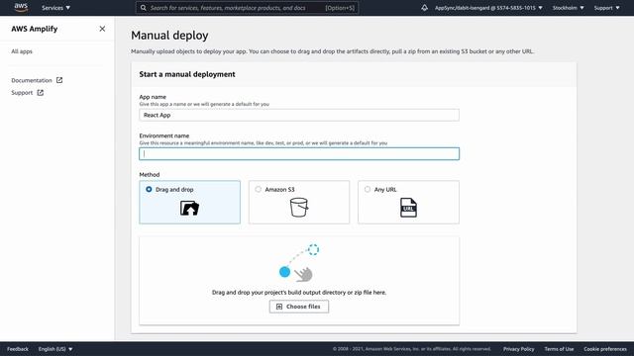634x356 pixels.
Task: Click the search services input field
Action: (x=247, y=8)
